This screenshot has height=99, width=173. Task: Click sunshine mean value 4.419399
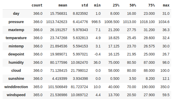tap(59, 79)
